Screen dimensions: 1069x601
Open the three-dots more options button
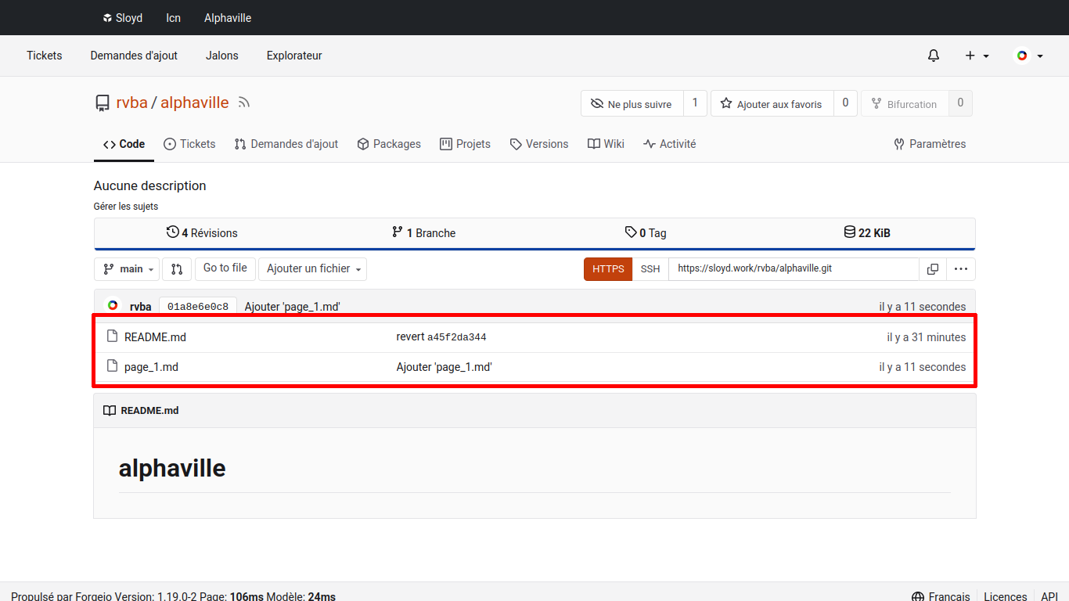[960, 269]
